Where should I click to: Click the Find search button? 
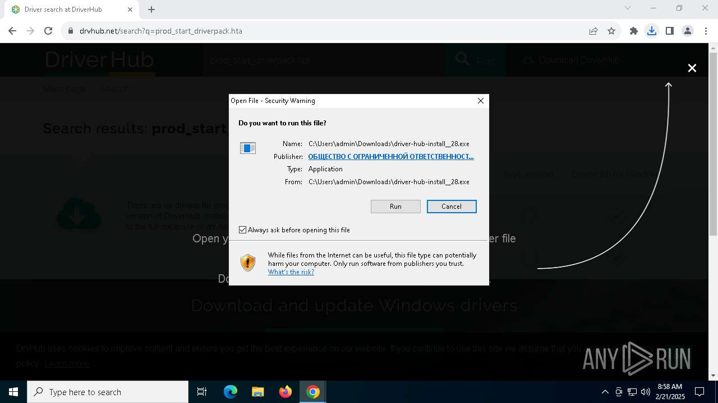coord(476,60)
